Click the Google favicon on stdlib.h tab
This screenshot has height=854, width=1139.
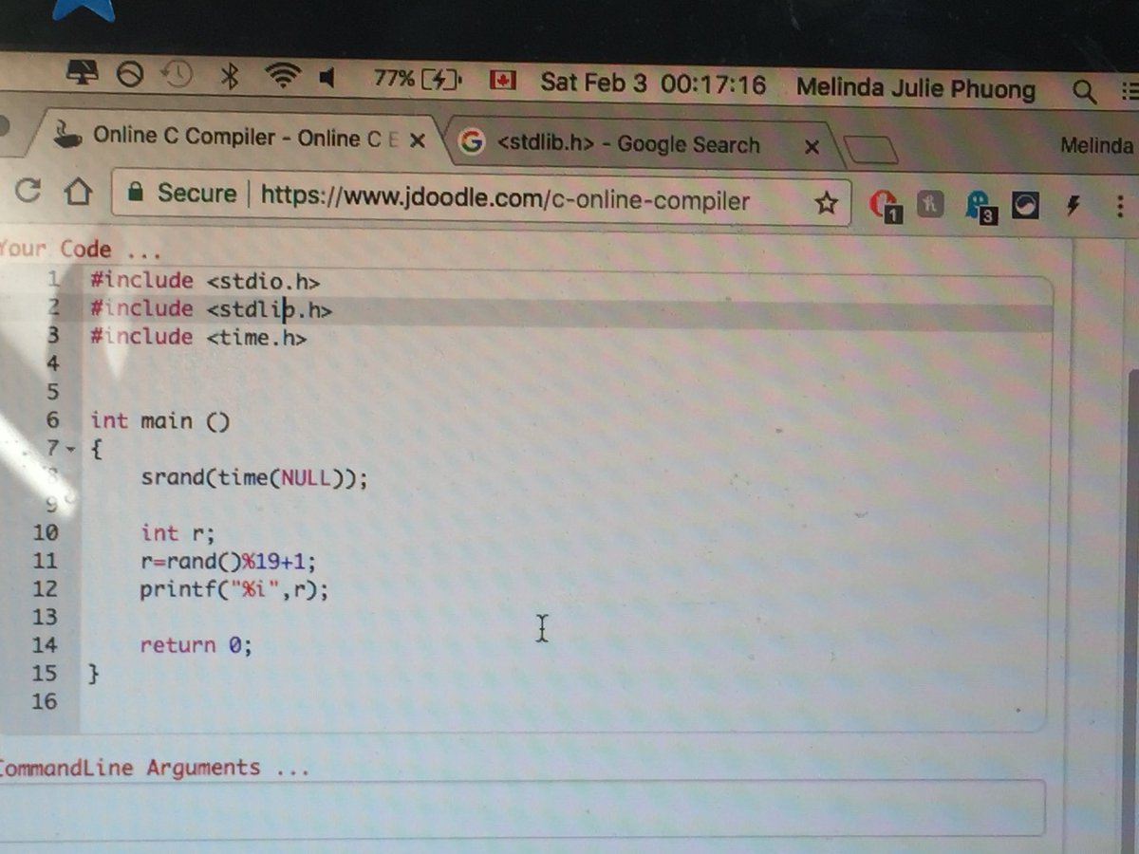point(471,142)
